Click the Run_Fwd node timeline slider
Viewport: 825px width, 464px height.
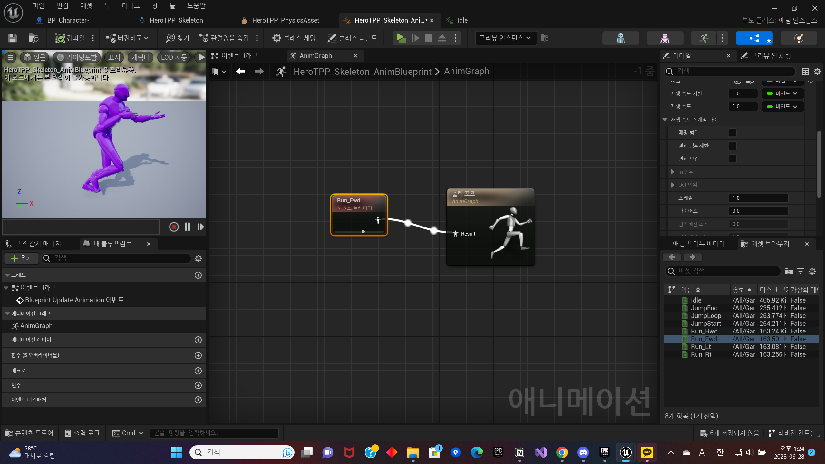pos(363,232)
